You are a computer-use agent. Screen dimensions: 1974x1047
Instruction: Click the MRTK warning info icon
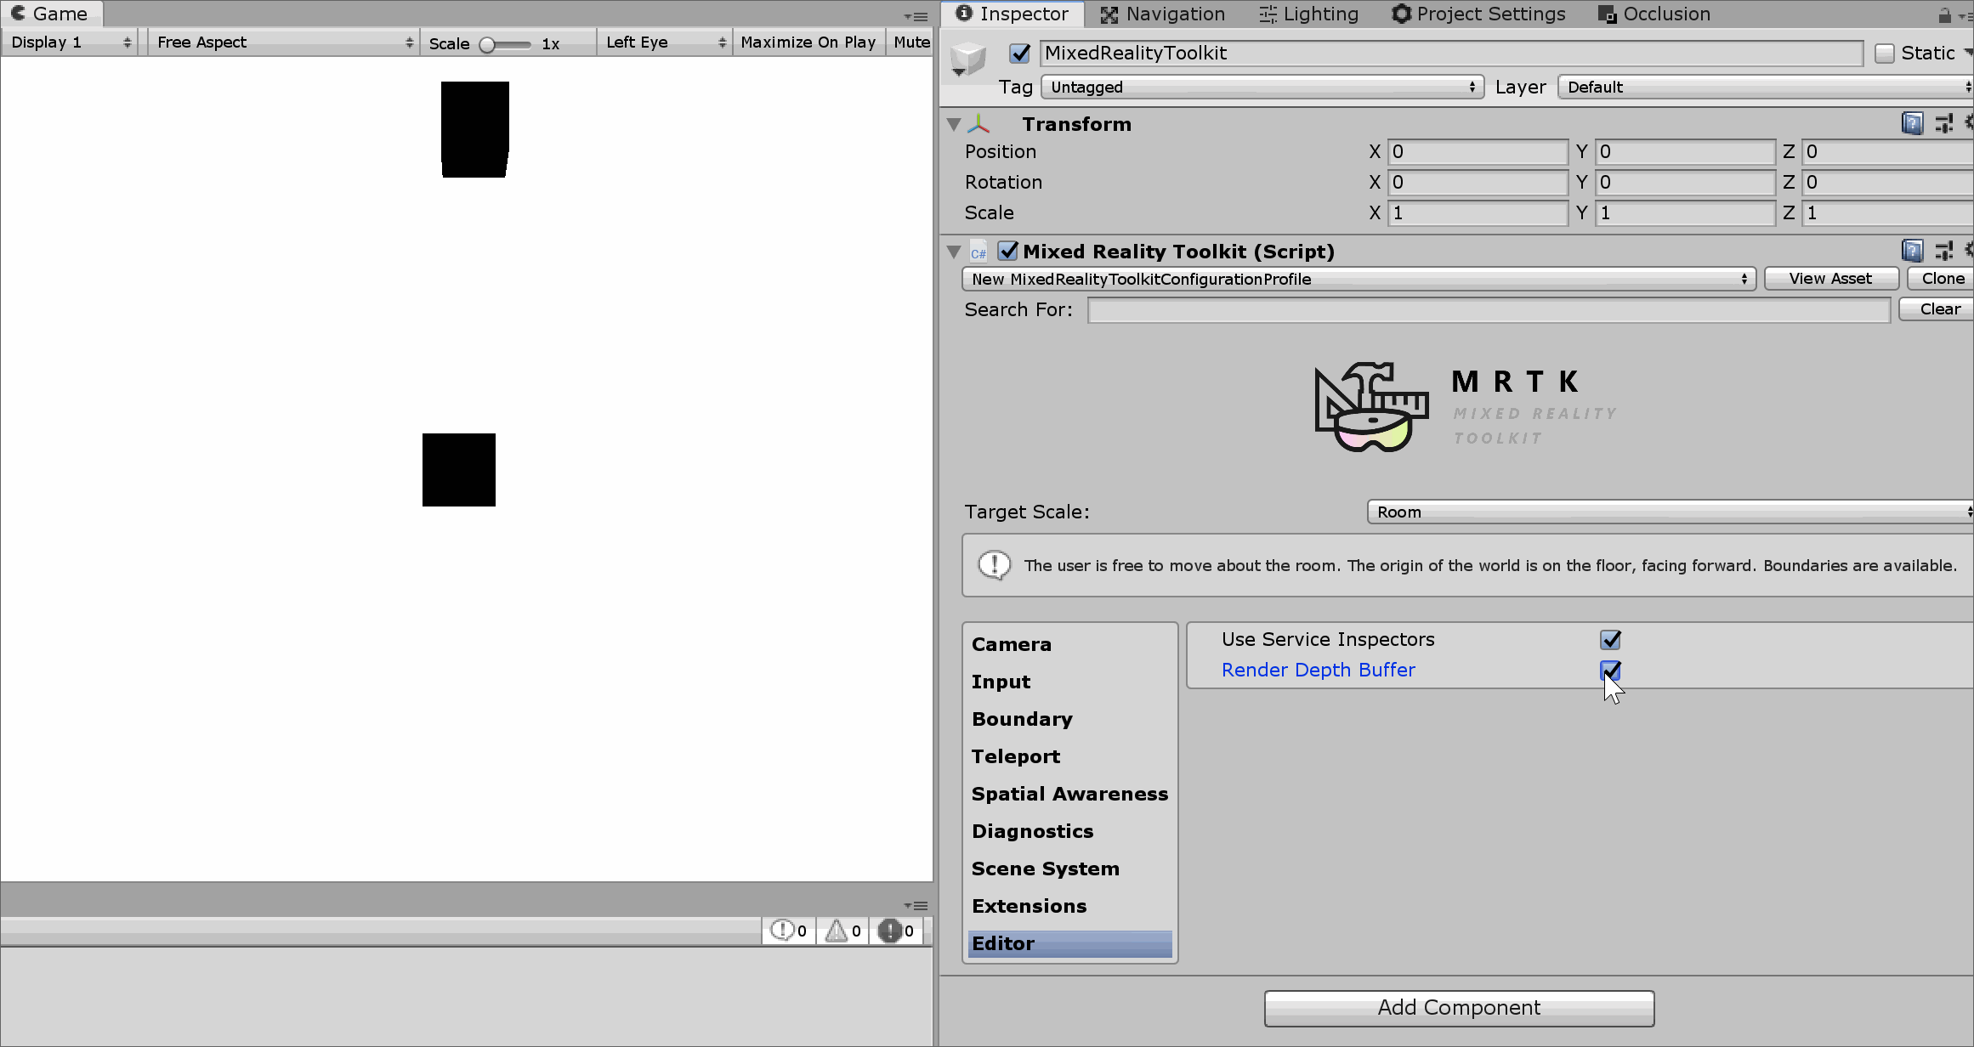pyautogui.click(x=995, y=564)
